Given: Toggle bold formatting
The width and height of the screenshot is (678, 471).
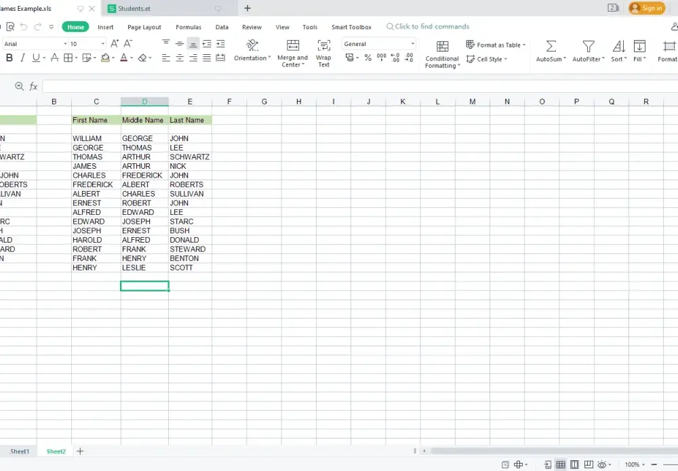Looking at the screenshot, I should click(9, 58).
